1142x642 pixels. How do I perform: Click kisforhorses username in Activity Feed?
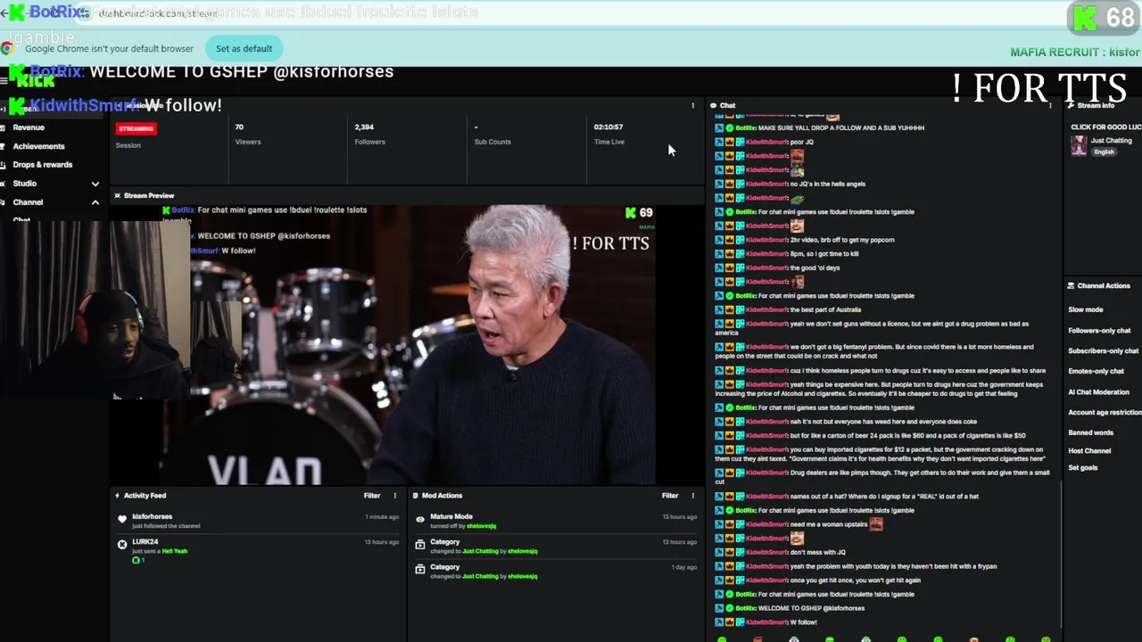[x=152, y=517]
